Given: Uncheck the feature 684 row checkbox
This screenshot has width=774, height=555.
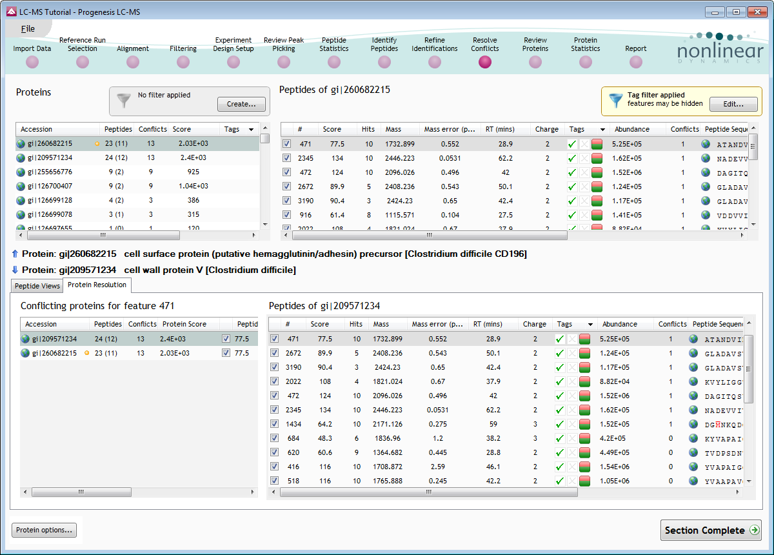Looking at the screenshot, I should [x=274, y=438].
